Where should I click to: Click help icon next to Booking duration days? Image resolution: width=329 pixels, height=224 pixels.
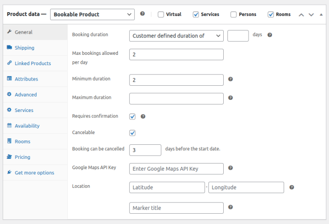[x=270, y=35]
